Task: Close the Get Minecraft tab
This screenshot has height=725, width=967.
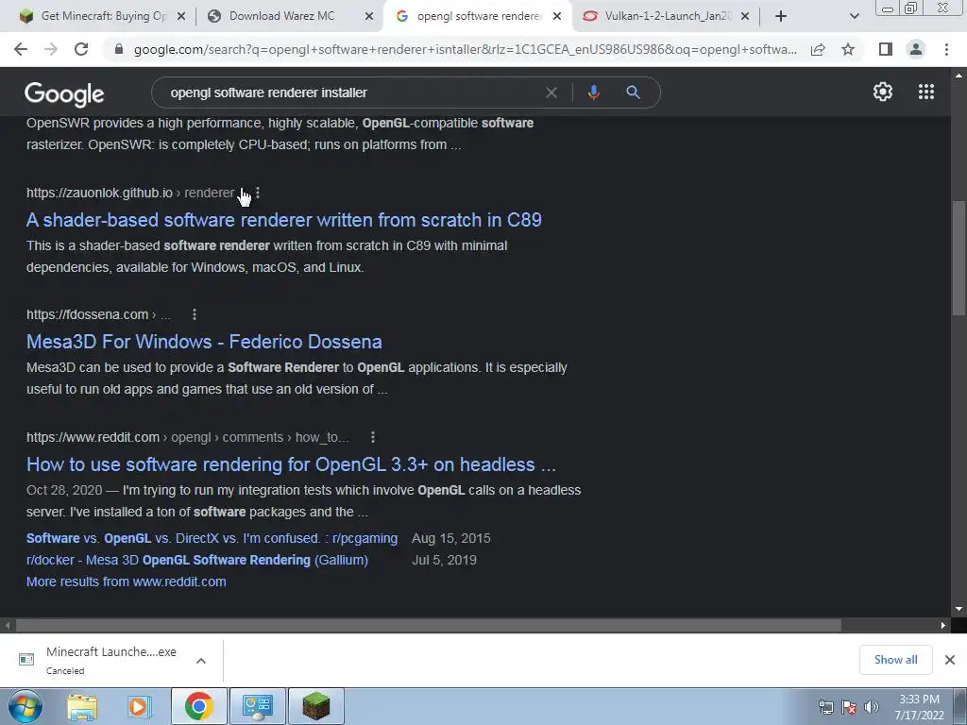Action: pos(181,17)
